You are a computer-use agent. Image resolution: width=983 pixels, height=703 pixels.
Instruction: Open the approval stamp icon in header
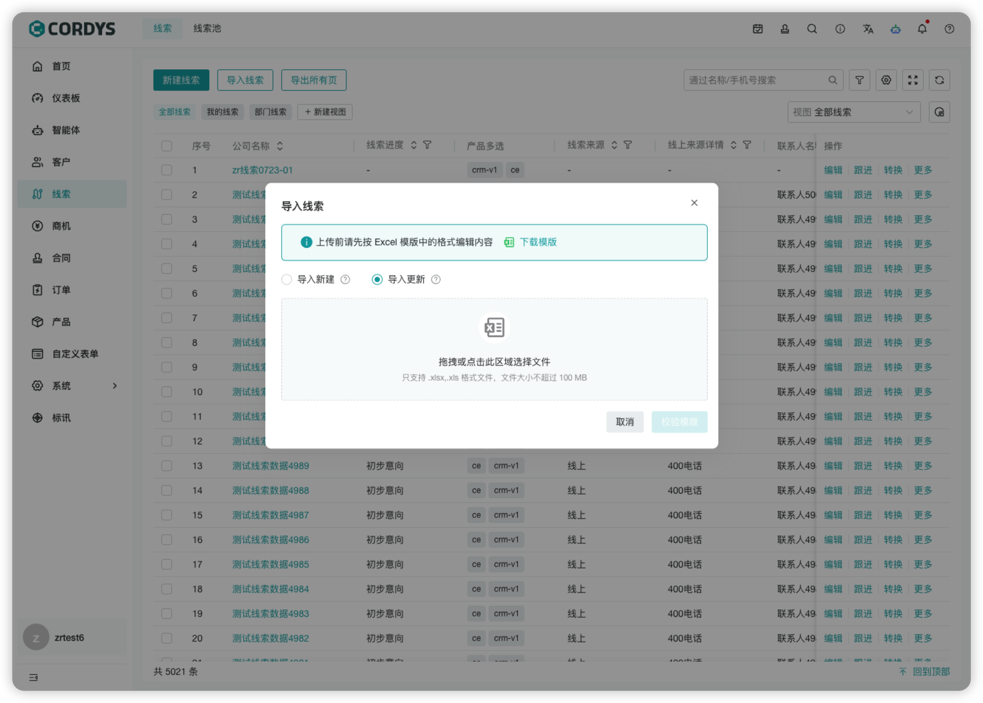point(785,29)
